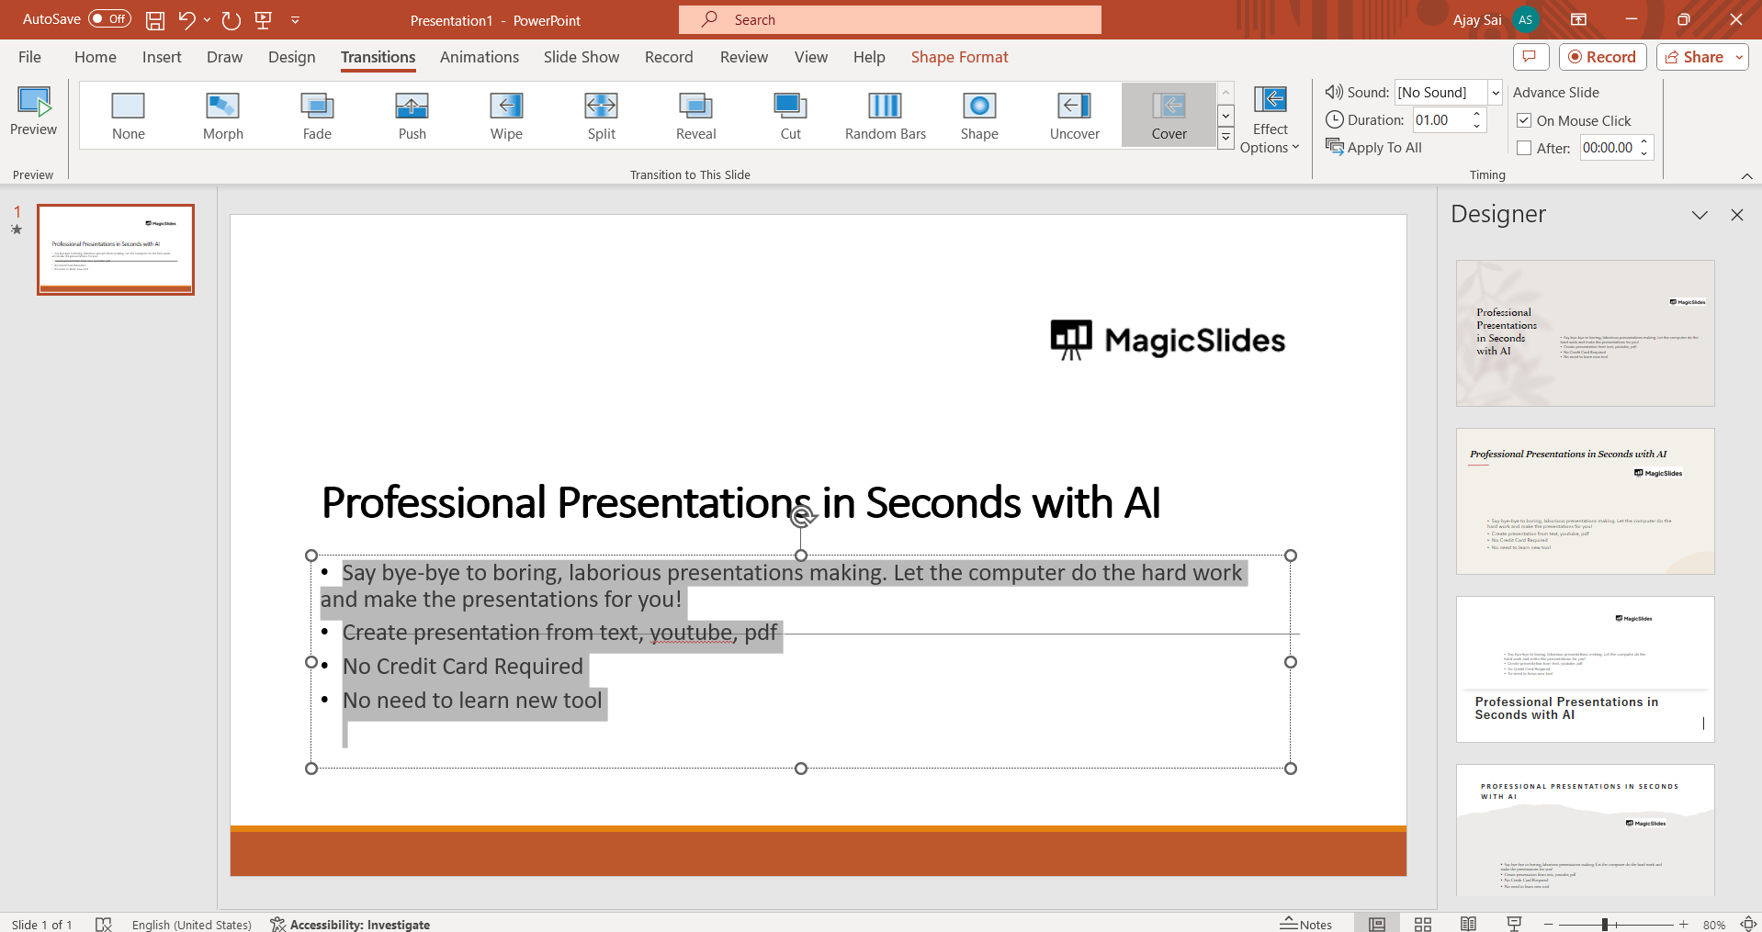1762x932 pixels.
Task: Apply the Morph transition
Action: [222, 116]
